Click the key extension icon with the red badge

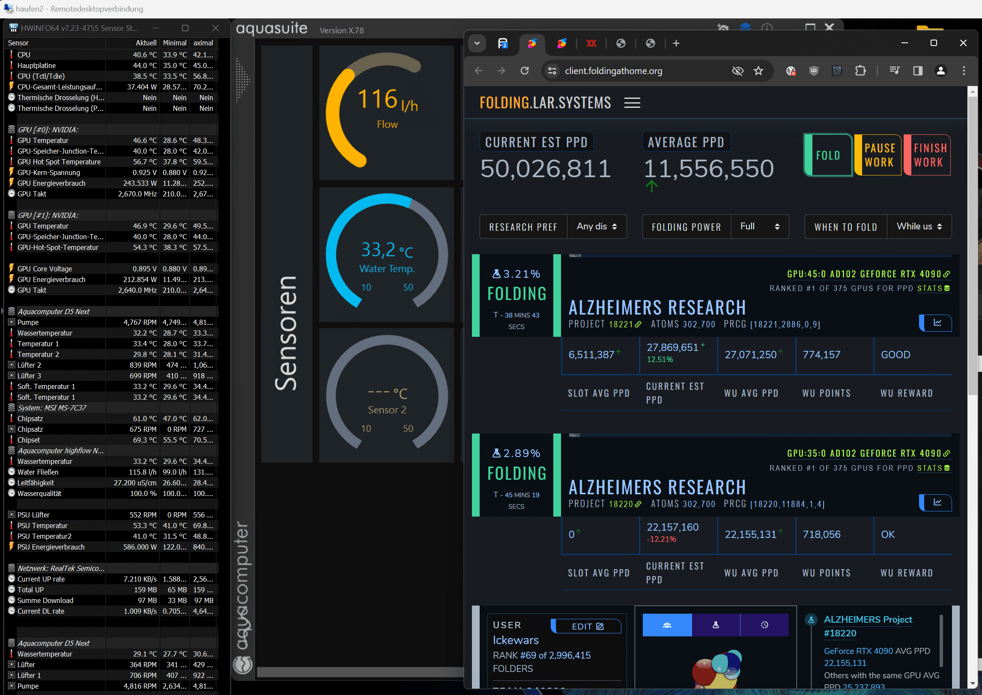pos(791,71)
